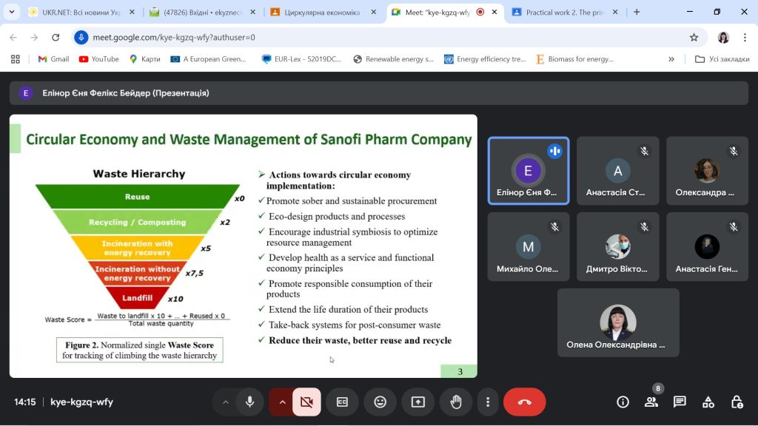Open the Gmail bookmark
The image size is (758, 426).
(53, 59)
